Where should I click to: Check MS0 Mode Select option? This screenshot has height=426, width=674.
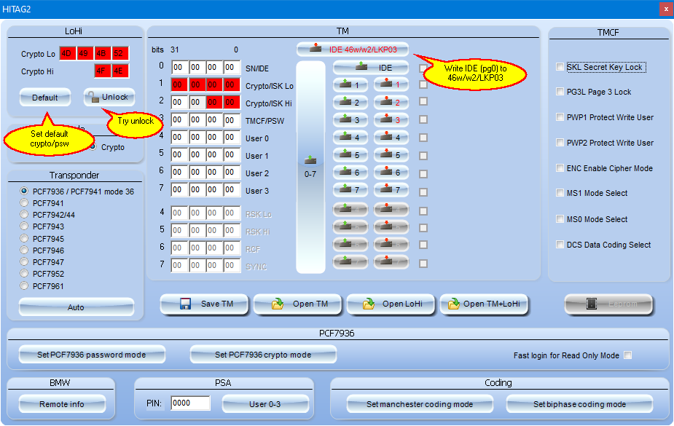560,219
